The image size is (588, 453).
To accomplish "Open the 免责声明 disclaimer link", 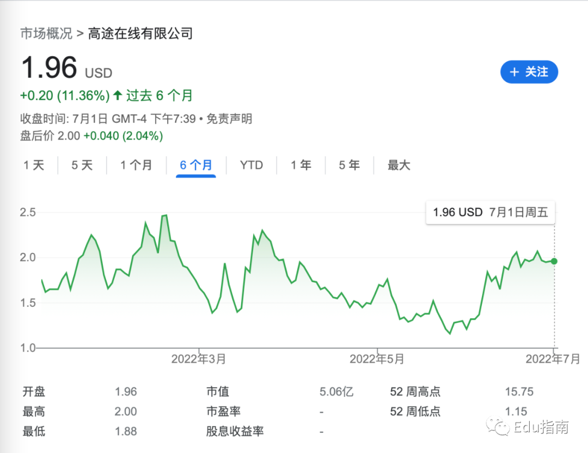I will [229, 119].
